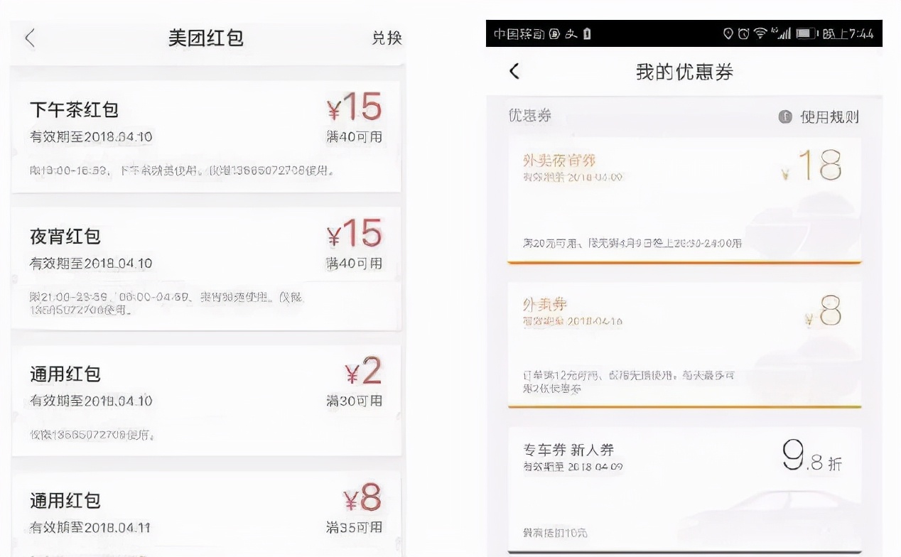Click the 我的优惠券 page title
The image size is (901, 557).
(684, 72)
